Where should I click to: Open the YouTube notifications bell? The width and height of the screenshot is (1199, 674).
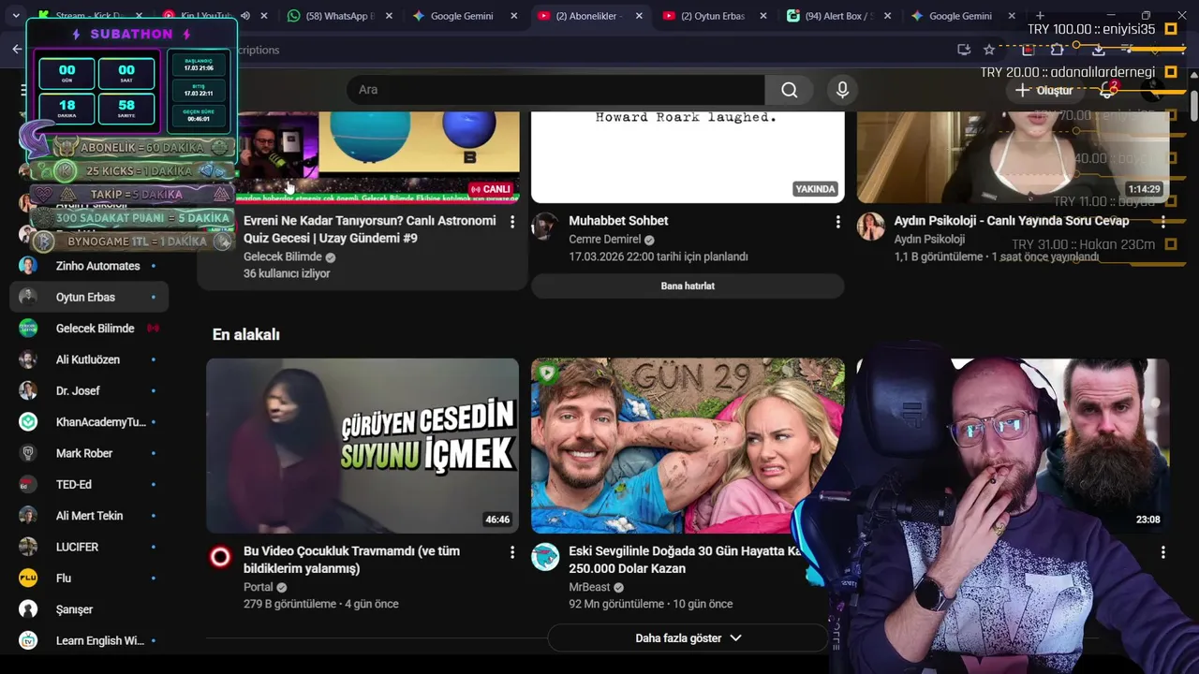tap(1108, 90)
